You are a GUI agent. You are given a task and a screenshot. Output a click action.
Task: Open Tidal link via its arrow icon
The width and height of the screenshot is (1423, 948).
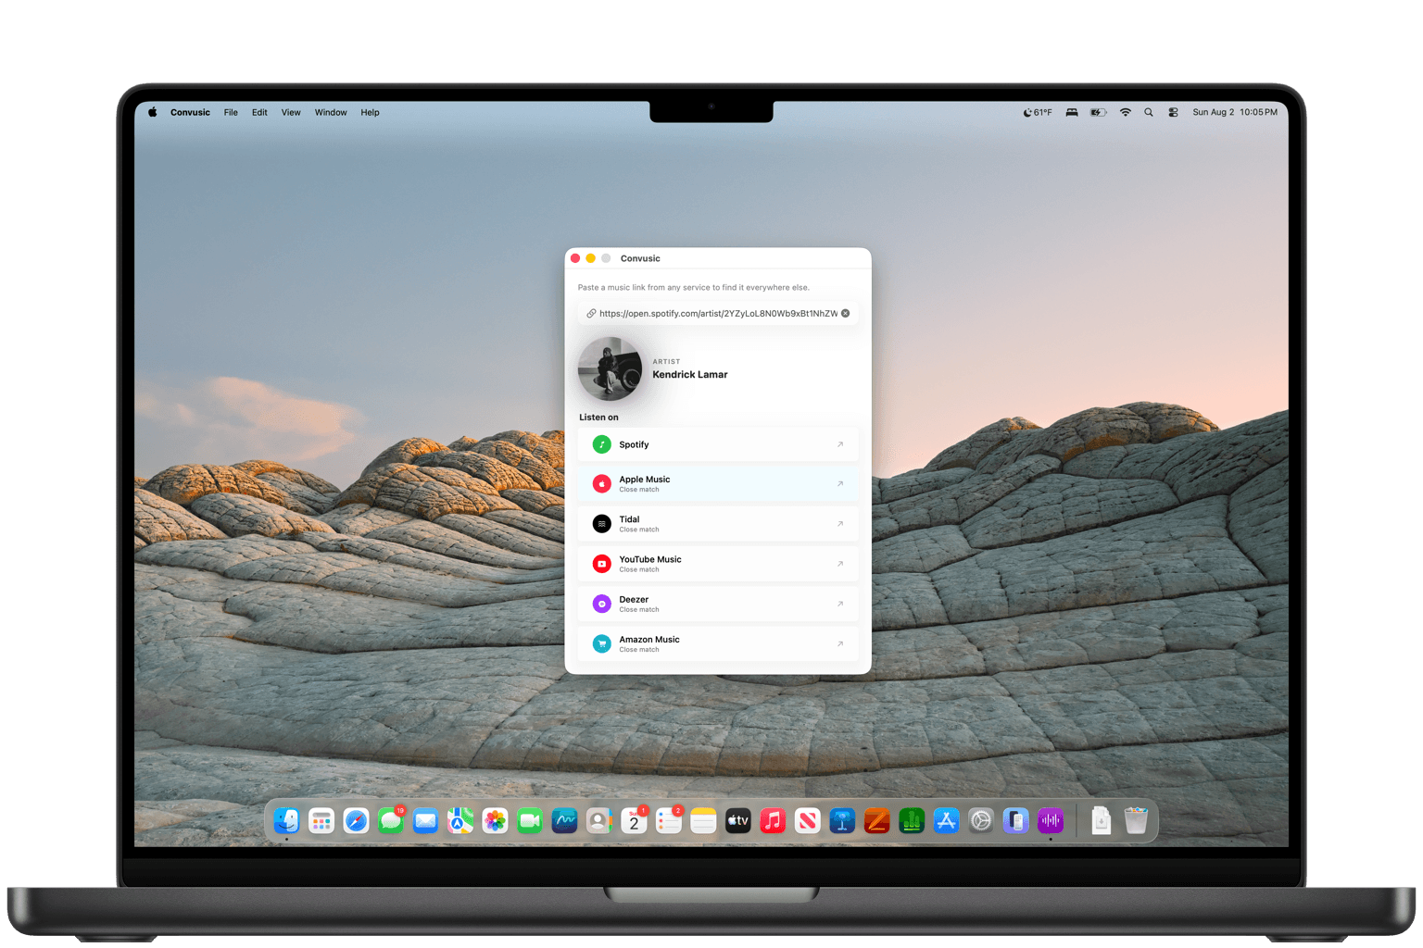pyautogui.click(x=840, y=524)
